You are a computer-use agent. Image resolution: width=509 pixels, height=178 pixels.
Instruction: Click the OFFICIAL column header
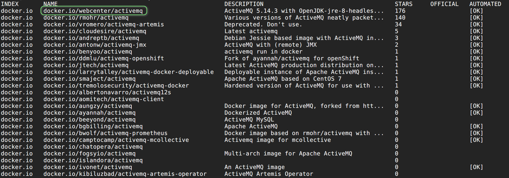point(445,4)
